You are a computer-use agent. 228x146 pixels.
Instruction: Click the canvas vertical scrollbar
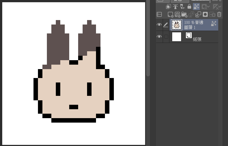tap(148, 38)
